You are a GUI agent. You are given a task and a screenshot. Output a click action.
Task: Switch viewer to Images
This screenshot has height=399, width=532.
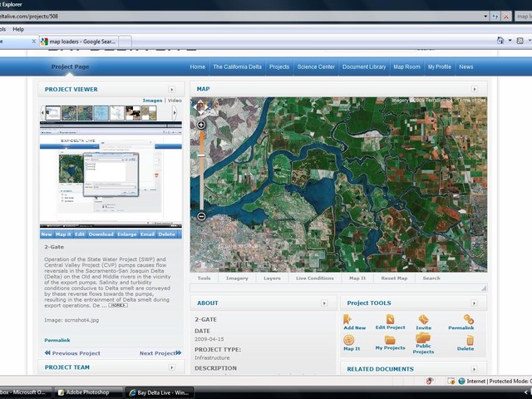coord(152,101)
